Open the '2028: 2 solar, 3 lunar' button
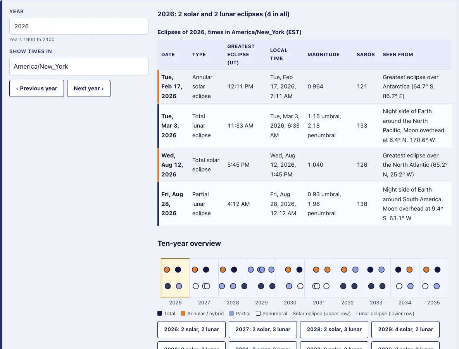 click(x=334, y=329)
